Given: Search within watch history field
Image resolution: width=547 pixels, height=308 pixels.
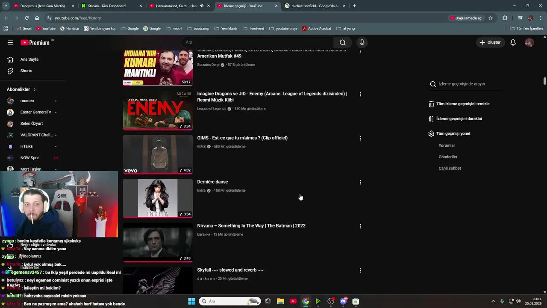Looking at the screenshot, I should click(x=465, y=84).
